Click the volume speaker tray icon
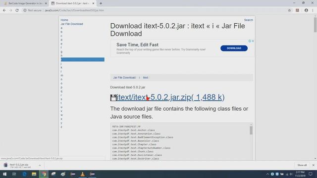 tap(291, 174)
